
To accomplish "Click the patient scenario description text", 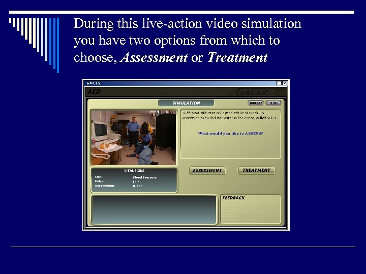I will click(229, 115).
